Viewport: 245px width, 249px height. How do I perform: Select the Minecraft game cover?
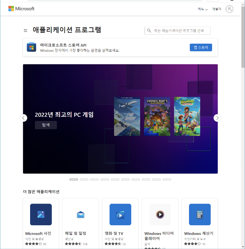[x=157, y=116]
